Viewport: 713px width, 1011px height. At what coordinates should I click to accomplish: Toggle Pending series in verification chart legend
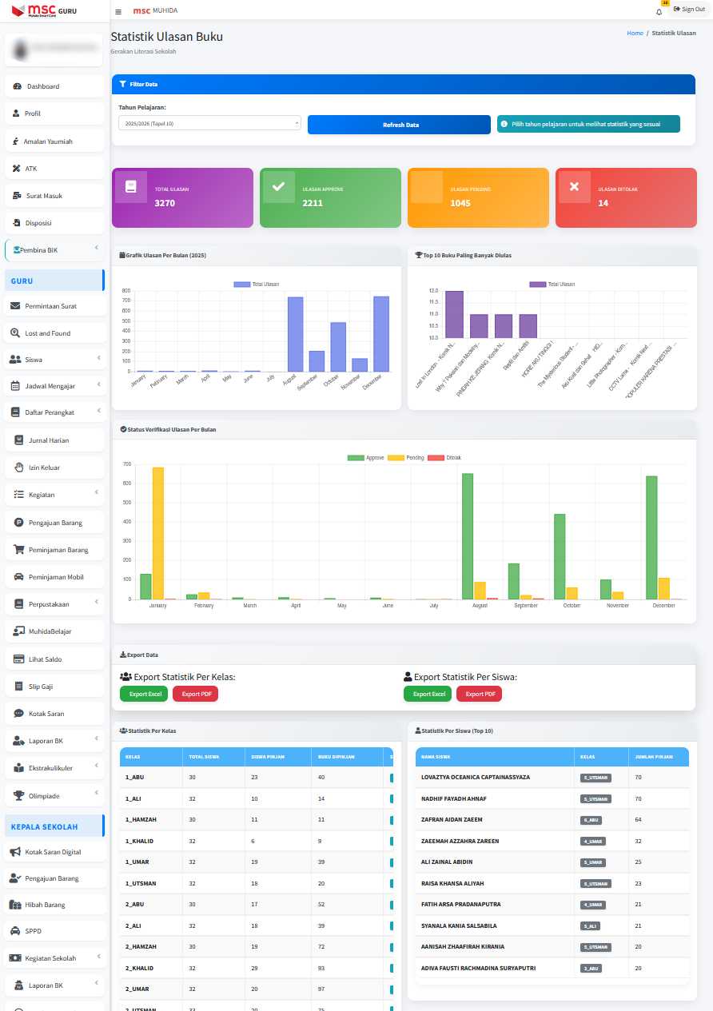coord(396,458)
